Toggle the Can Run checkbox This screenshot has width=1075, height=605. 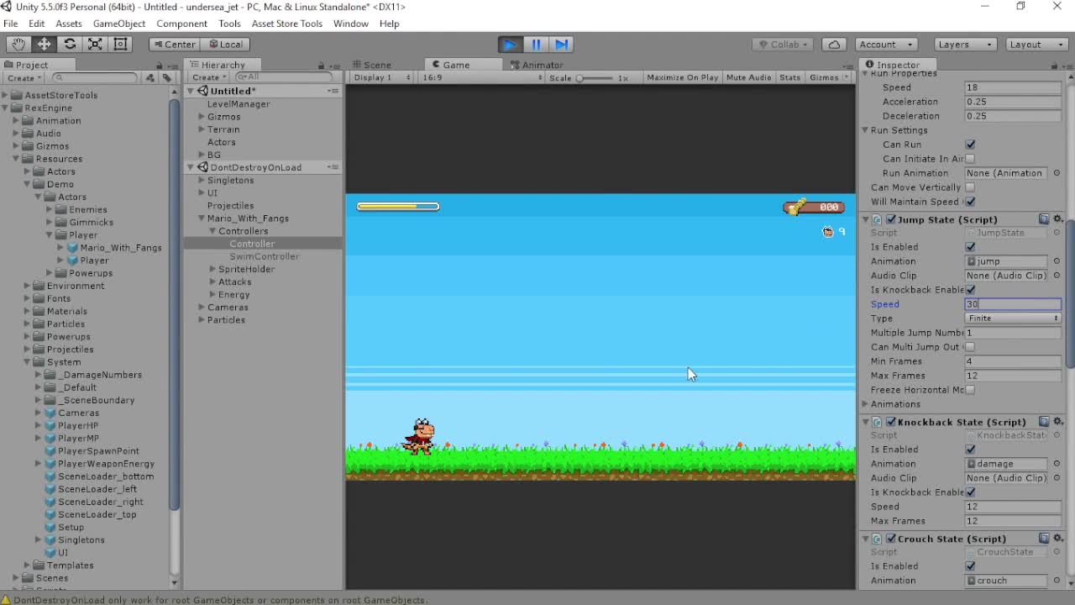[x=970, y=144]
